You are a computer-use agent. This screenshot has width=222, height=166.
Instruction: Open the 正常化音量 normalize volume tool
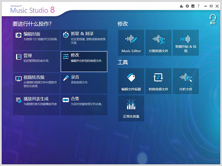(131, 108)
